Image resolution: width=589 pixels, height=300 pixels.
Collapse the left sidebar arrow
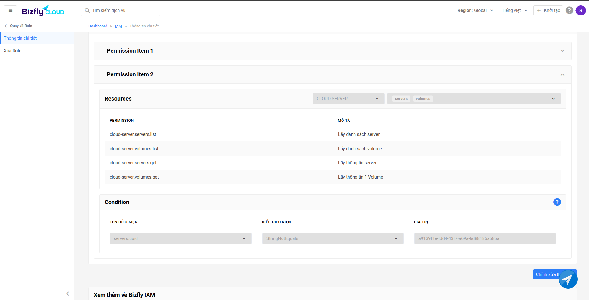(x=68, y=294)
